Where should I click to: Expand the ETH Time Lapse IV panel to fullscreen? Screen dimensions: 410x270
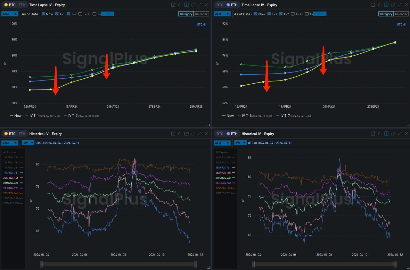(x=399, y=5)
